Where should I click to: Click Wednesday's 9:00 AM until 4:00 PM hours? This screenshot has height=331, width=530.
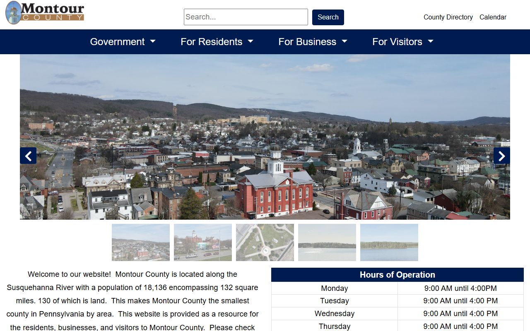(x=460, y=314)
